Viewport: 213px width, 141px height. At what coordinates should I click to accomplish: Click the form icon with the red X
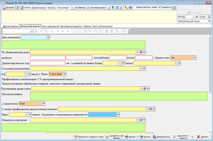coord(22,8)
